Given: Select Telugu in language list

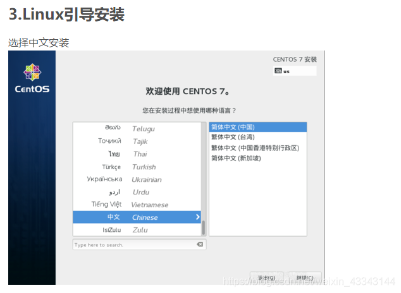Looking at the screenshot, I should (x=137, y=128).
